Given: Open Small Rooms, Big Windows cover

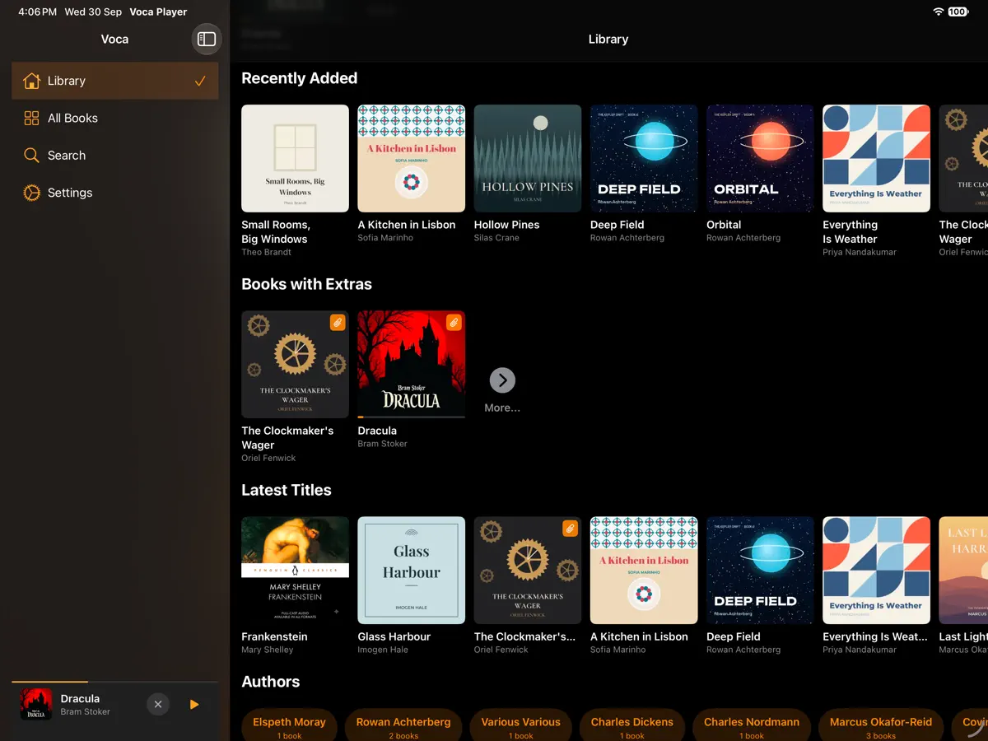Looking at the screenshot, I should pyautogui.click(x=295, y=158).
